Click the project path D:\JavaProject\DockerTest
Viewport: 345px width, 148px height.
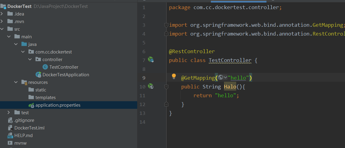(x=61, y=6)
